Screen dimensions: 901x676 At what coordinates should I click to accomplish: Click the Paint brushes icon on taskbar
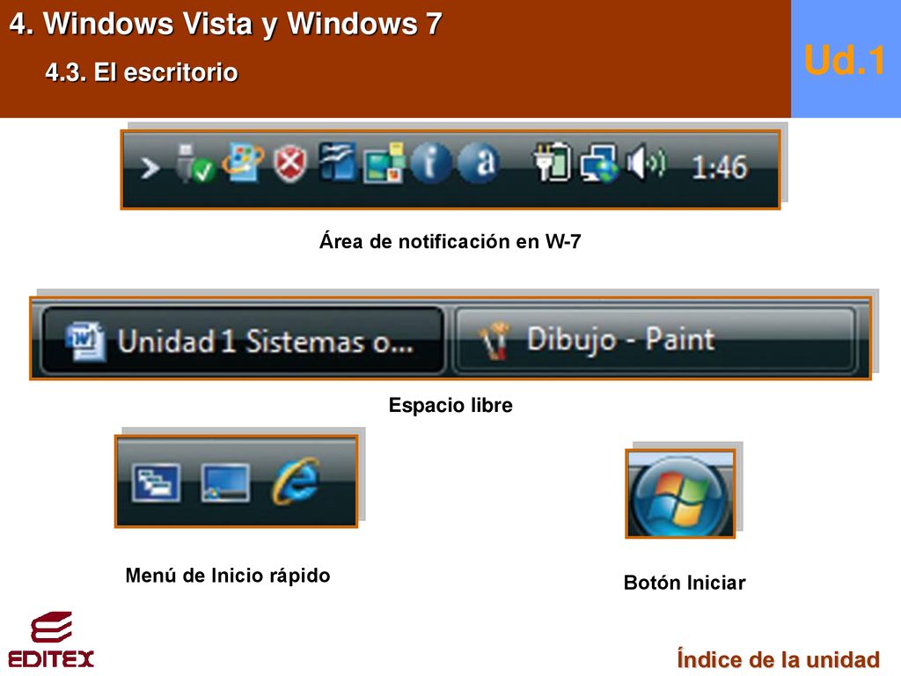(494, 341)
